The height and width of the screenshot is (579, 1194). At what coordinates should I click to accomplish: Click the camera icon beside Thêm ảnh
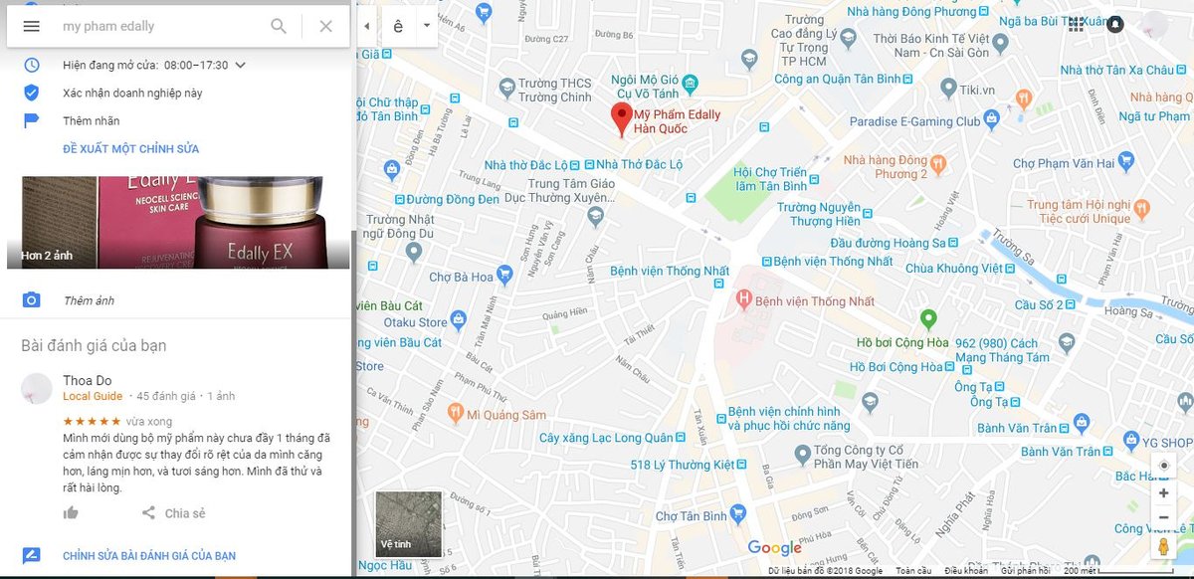pyautogui.click(x=31, y=299)
